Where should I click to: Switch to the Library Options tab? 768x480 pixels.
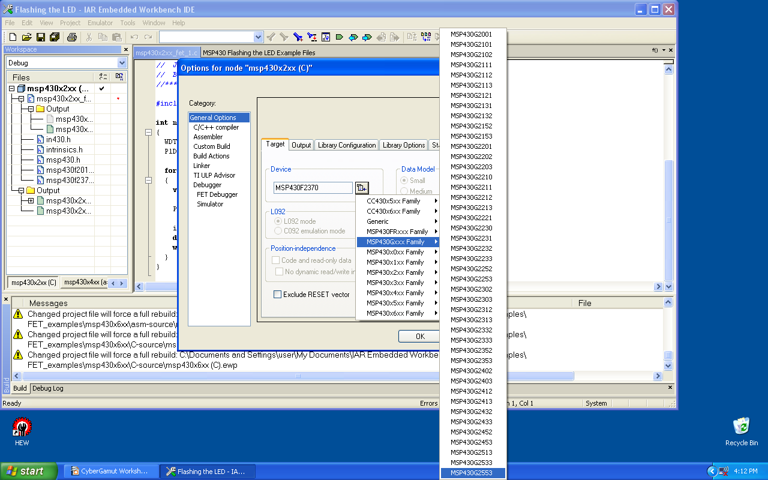[x=404, y=145]
